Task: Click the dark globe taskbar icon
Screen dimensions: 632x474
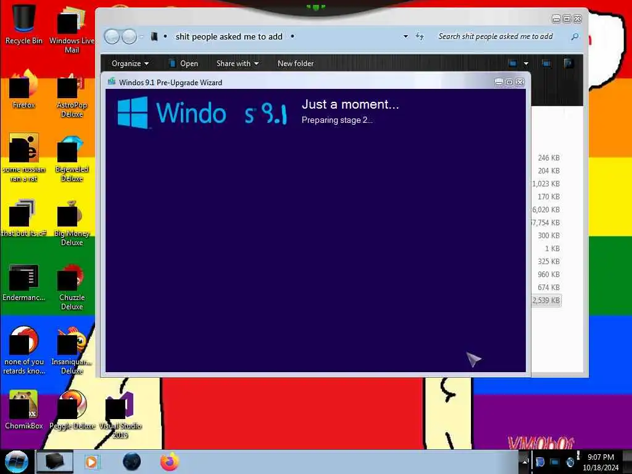Action: (131, 462)
